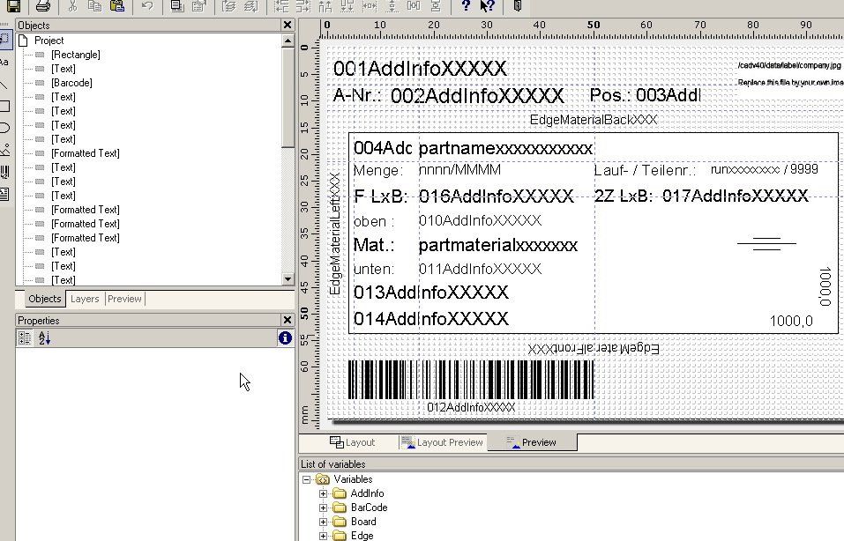The height and width of the screenshot is (541, 844).
Task: Click the '017AddInfoXXXXX' text on label
Action: [x=736, y=196]
